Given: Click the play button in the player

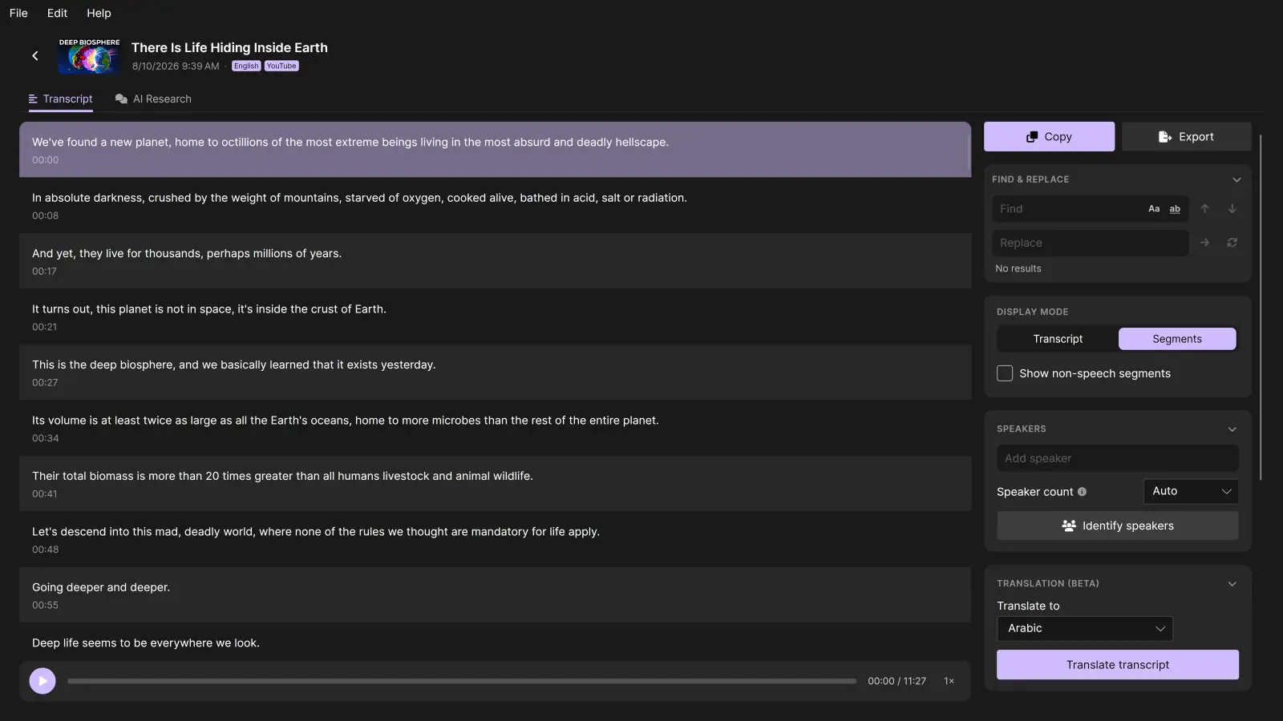Looking at the screenshot, I should coord(42,681).
